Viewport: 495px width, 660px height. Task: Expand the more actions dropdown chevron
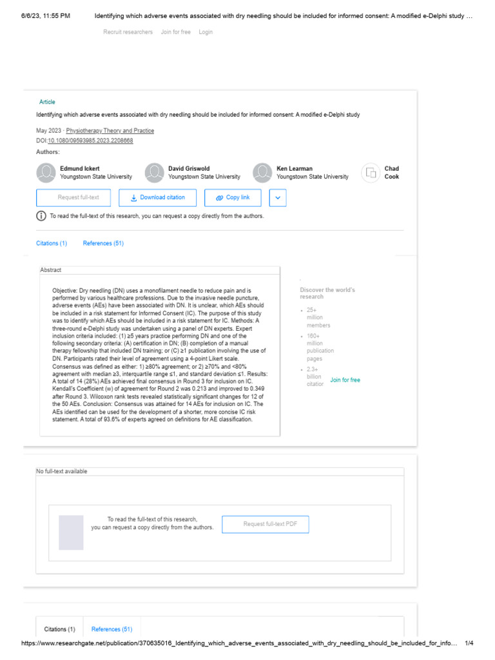(278, 198)
